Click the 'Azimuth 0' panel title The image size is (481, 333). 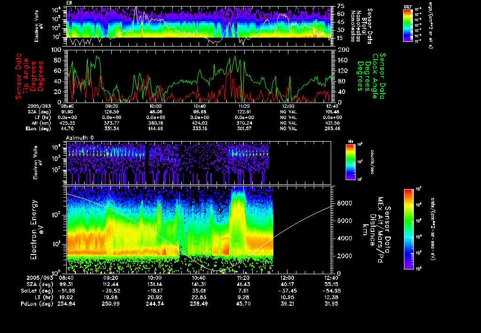click(x=80, y=138)
